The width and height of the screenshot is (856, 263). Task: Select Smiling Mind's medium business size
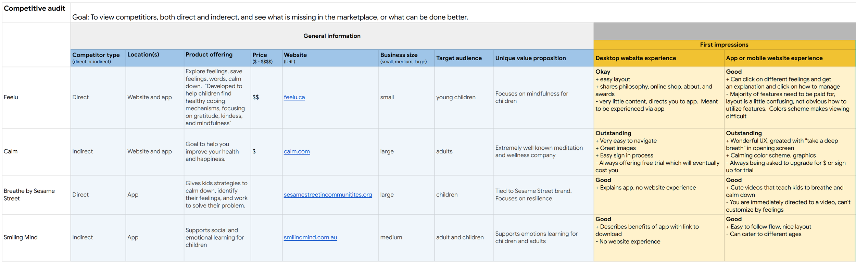click(x=406, y=238)
